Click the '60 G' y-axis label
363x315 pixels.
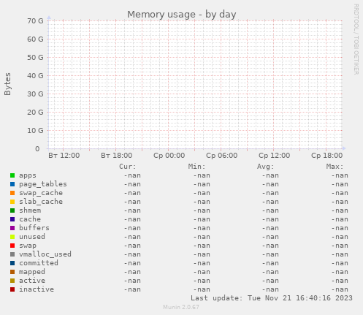pos(35,39)
